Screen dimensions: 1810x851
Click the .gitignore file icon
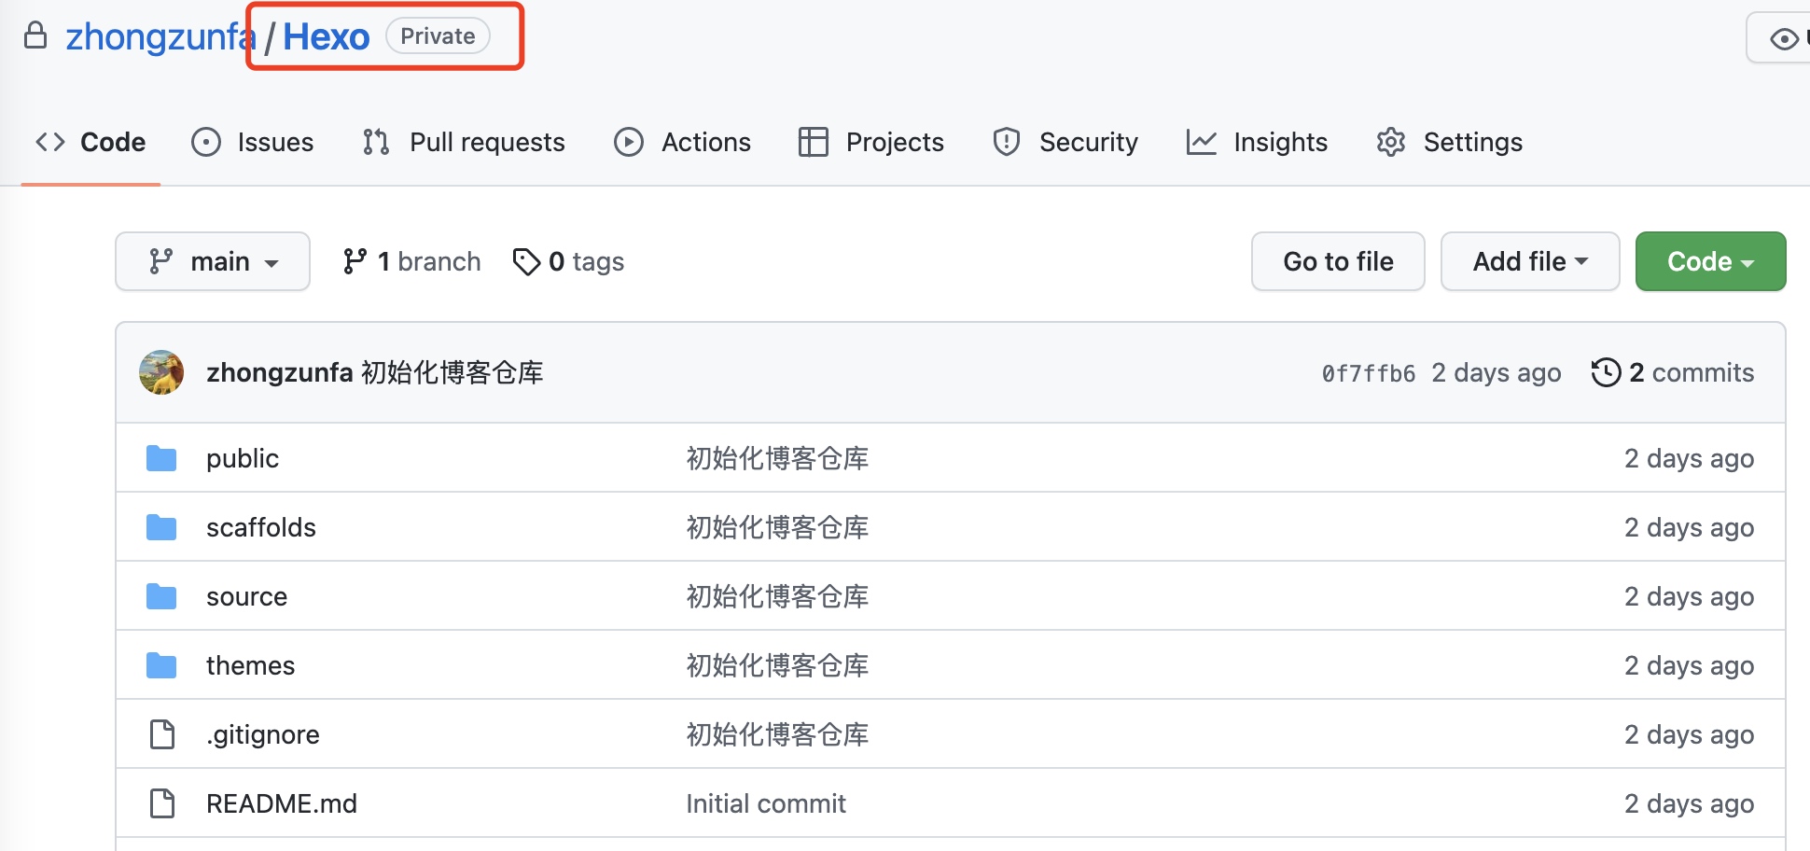162,734
